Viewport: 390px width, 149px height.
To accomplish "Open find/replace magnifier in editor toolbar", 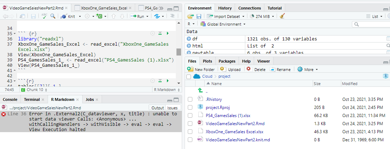I will tap(53, 16).
